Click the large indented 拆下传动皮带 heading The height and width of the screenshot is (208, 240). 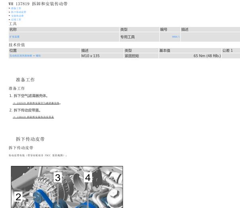coord(30,139)
